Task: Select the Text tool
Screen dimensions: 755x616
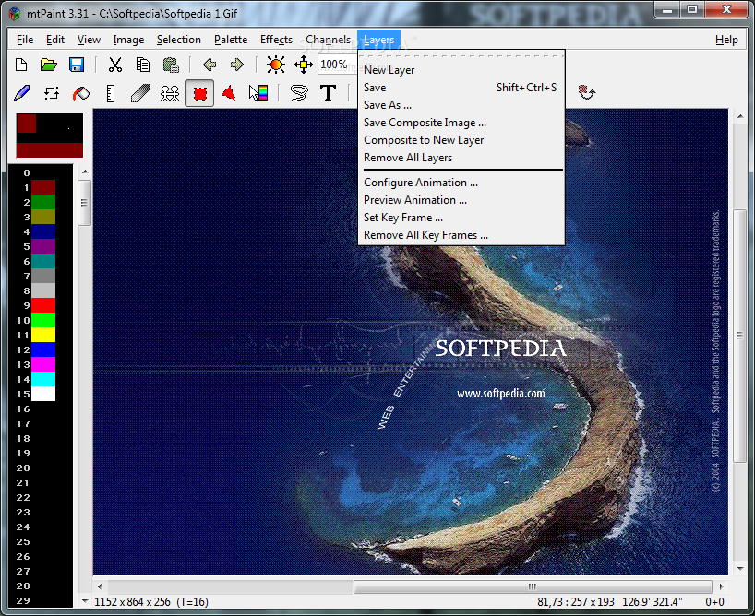Action: (328, 93)
